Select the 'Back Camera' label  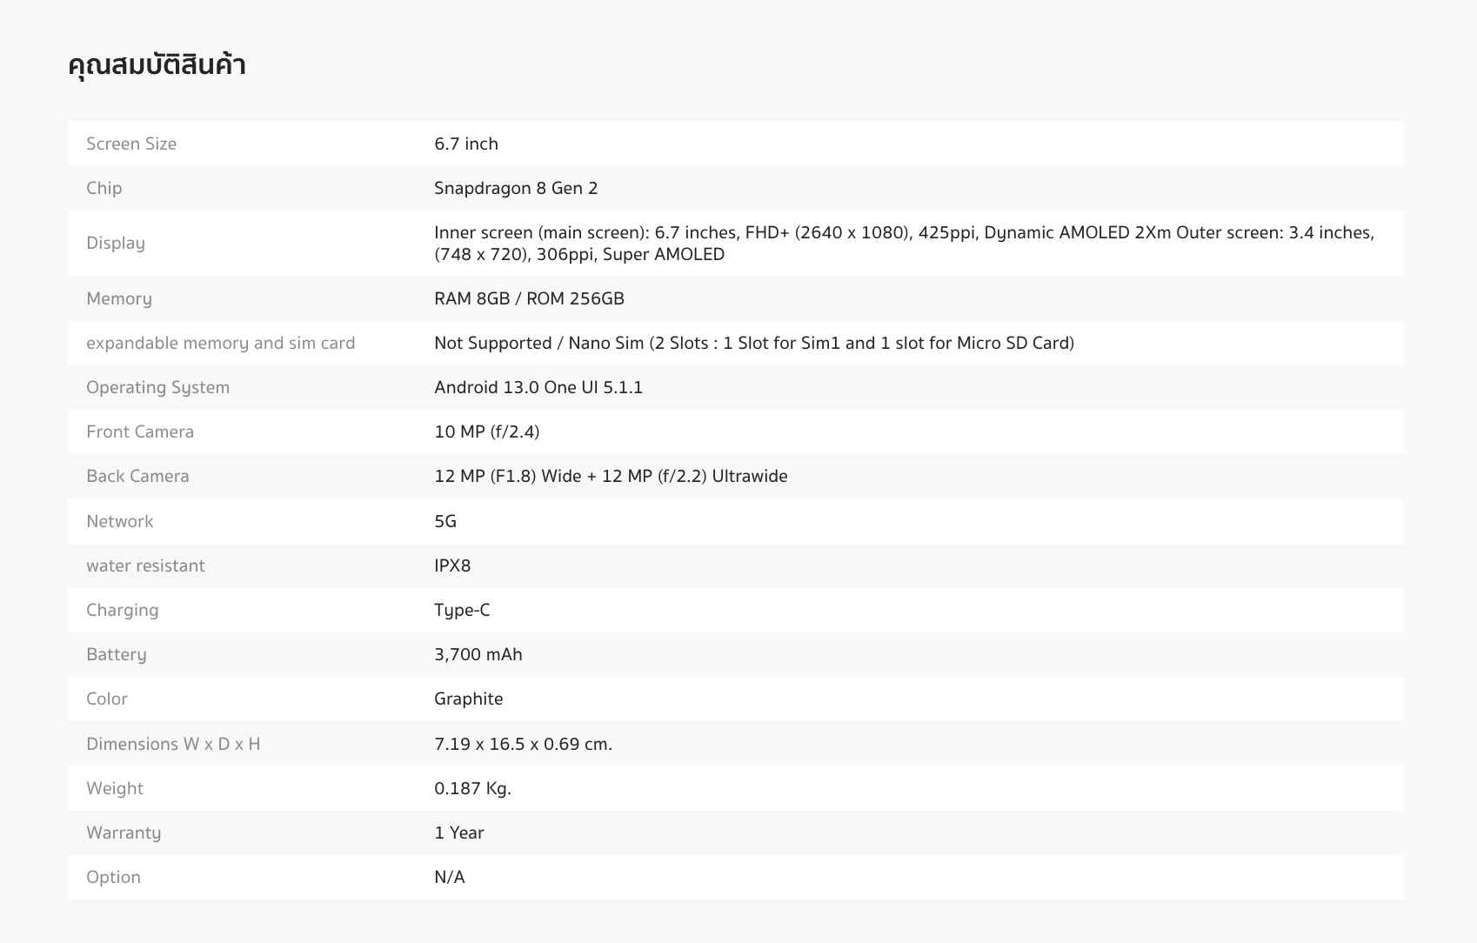pos(137,476)
